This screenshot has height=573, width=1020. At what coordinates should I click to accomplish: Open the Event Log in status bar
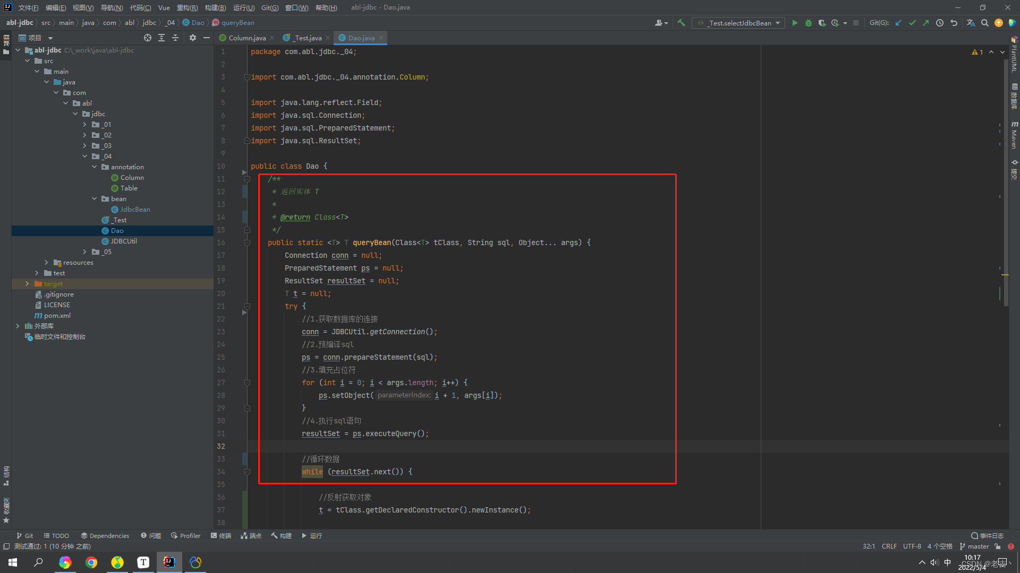coord(987,536)
